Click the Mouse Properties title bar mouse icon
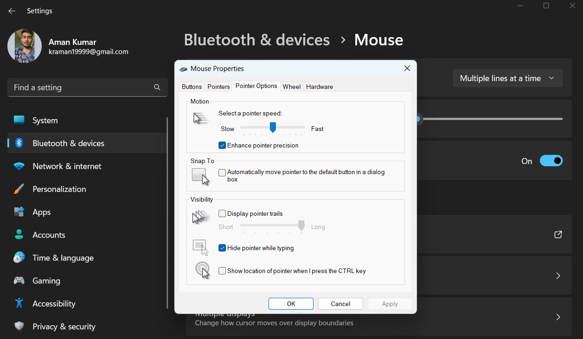Screen dimensions: 583x339 pyautogui.click(x=183, y=69)
